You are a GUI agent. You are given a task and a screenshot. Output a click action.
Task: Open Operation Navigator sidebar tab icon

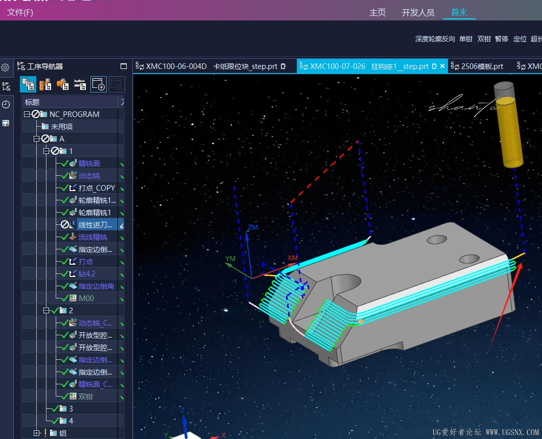pos(6,86)
